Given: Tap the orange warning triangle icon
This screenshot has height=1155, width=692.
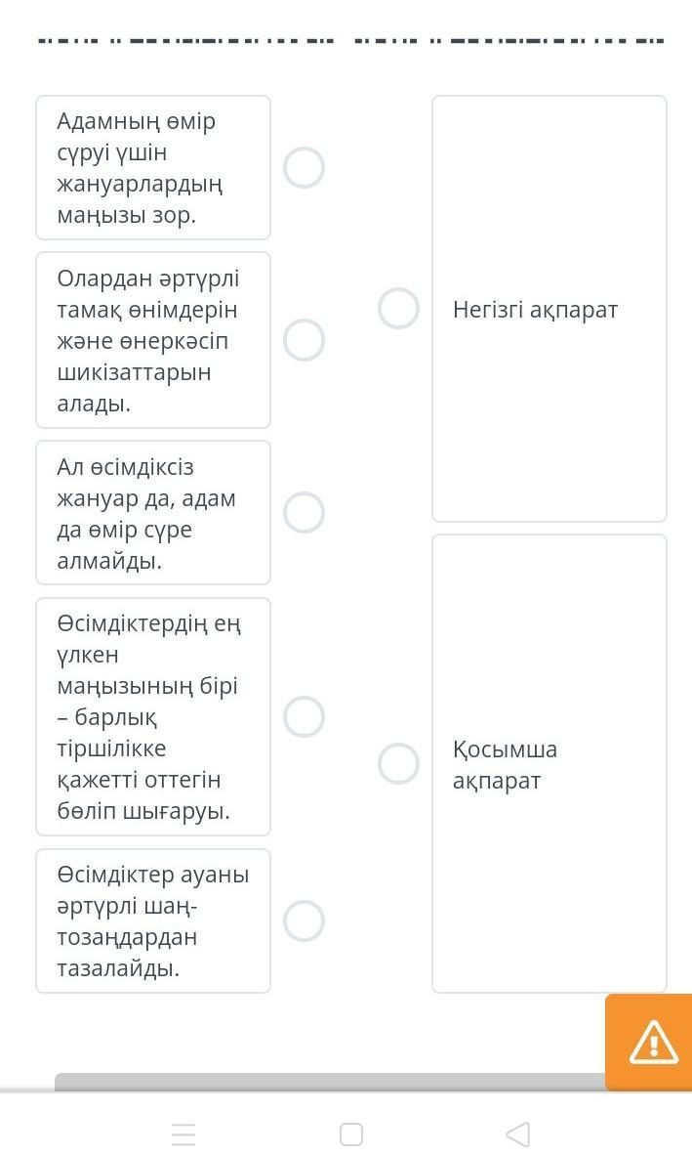Looking at the screenshot, I should (653, 1042).
